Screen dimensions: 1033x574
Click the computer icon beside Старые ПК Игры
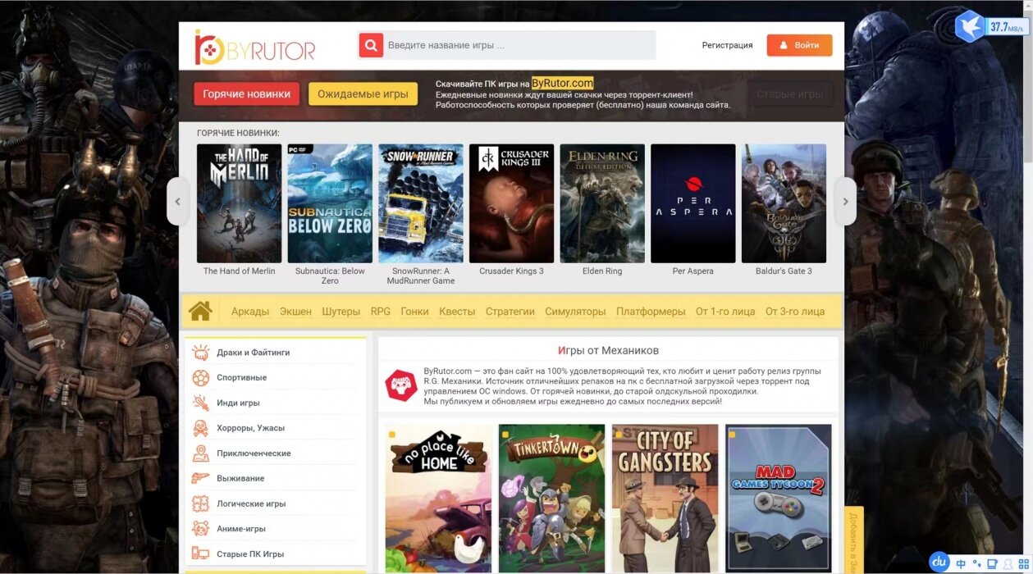point(200,554)
